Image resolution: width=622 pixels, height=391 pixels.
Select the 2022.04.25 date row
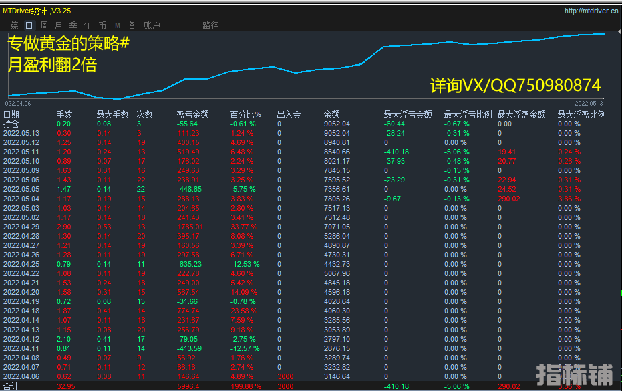pyautogui.click(x=21, y=265)
